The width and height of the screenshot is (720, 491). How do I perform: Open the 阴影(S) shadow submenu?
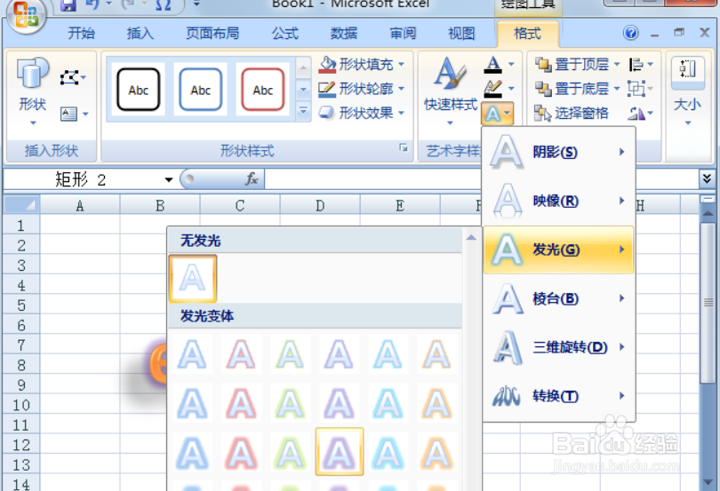[x=558, y=152]
